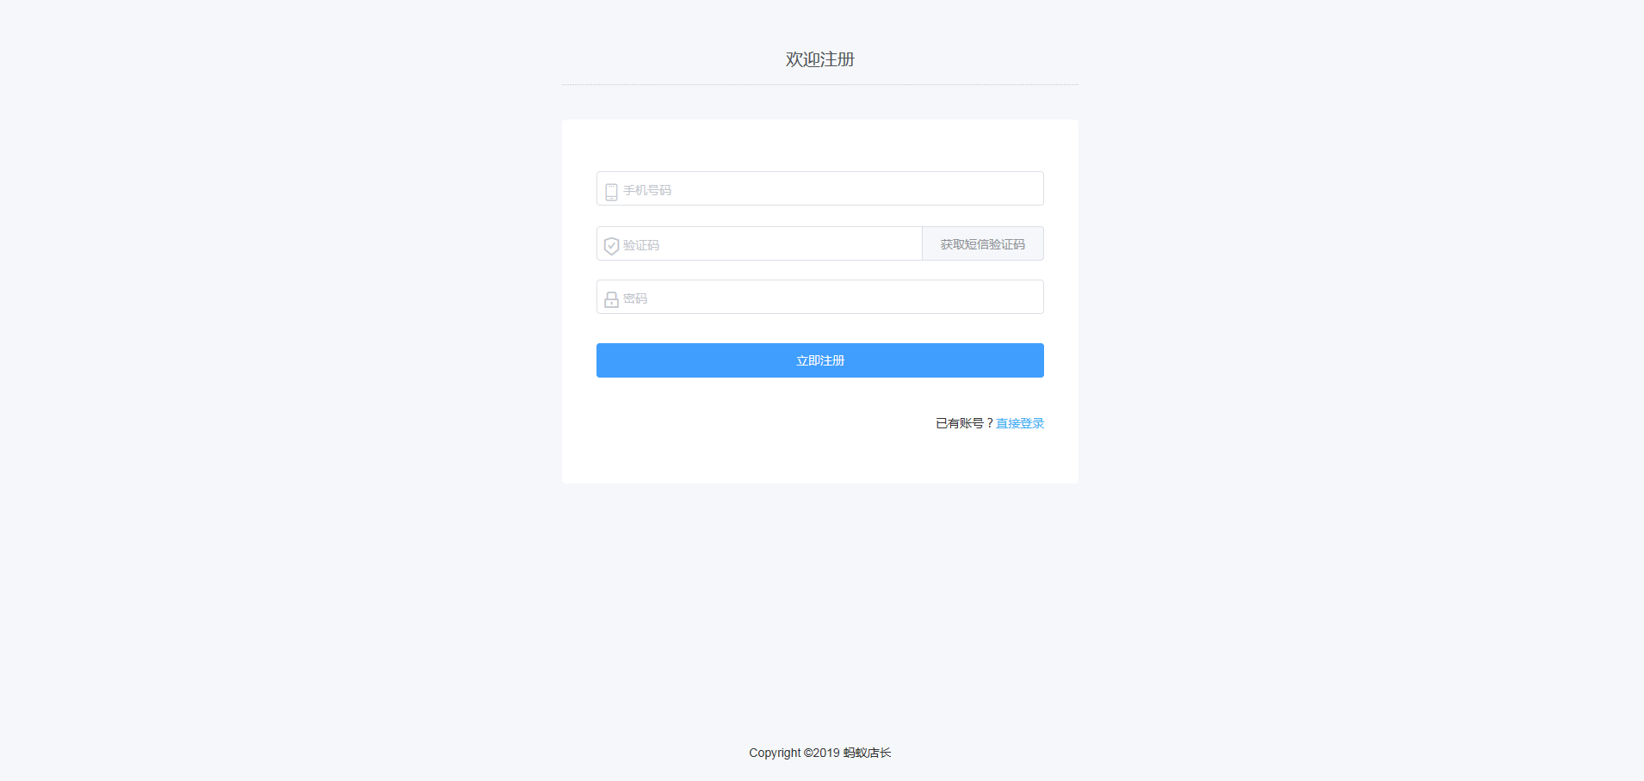Click the shield verification icon

tap(611, 246)
